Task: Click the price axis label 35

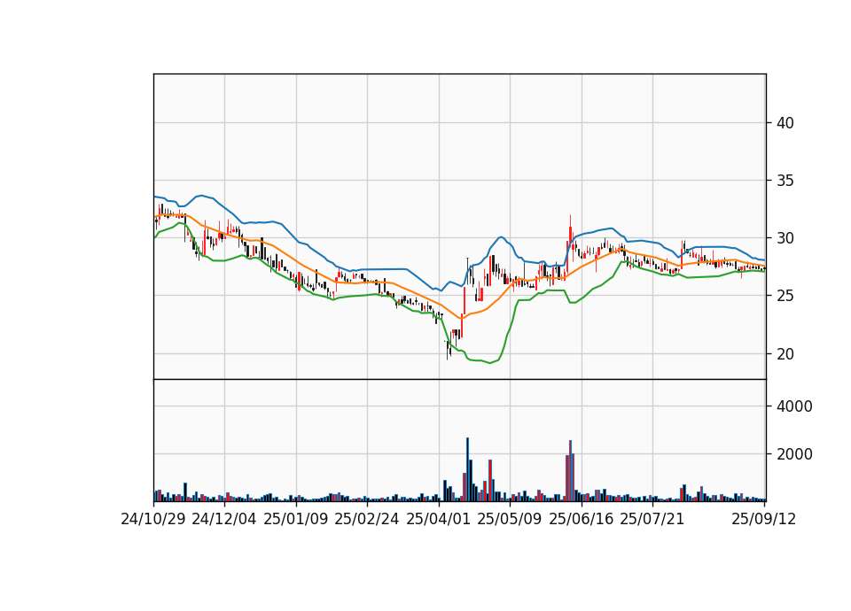Action: pyautogui.click(x=785, y=181)
